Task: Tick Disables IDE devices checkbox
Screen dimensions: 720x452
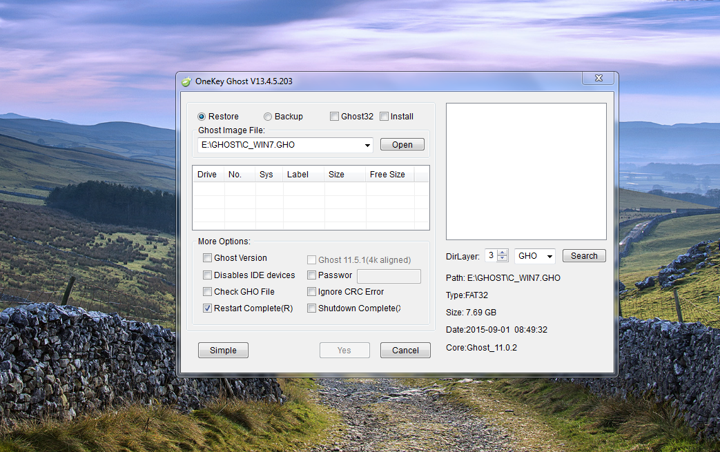Action: tap(208, 275)
